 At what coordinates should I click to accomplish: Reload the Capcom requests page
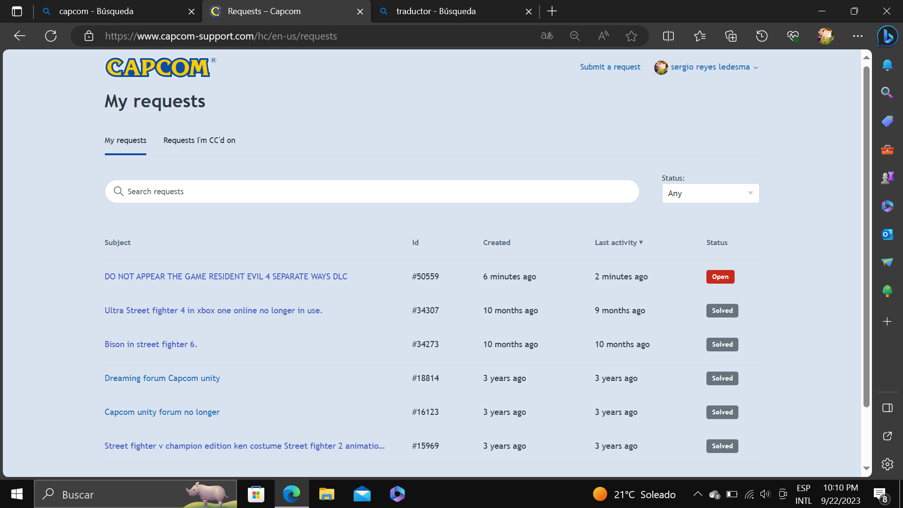(x=51, y=36)
